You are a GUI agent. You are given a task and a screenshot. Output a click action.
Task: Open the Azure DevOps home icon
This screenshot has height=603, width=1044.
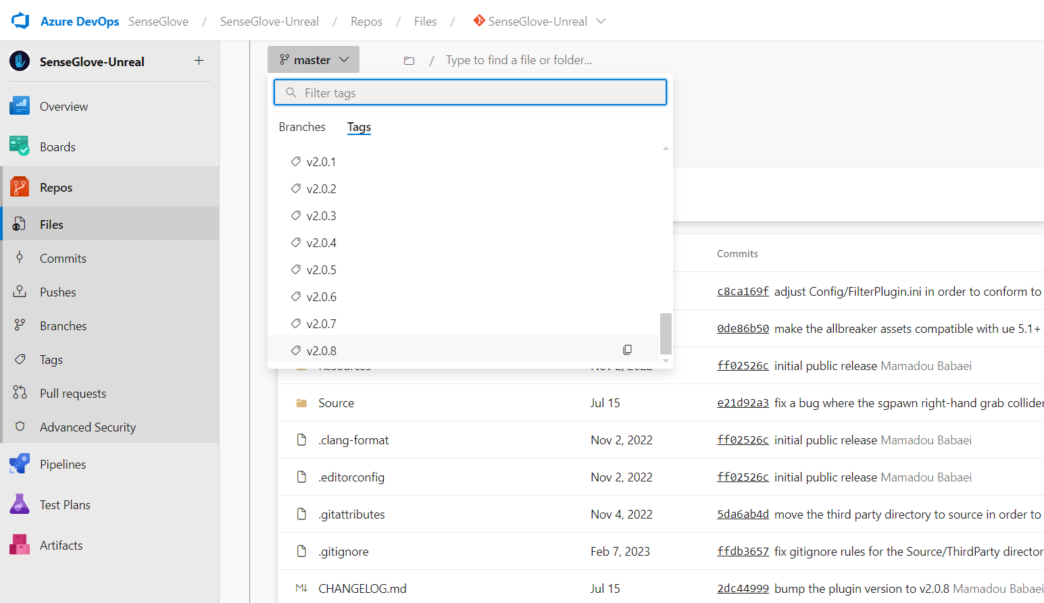click(x=20, y=20)
